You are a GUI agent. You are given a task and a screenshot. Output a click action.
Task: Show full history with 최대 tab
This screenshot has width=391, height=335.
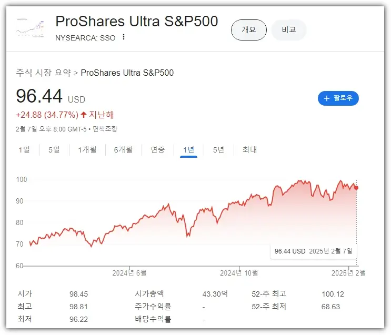(249, 150)
